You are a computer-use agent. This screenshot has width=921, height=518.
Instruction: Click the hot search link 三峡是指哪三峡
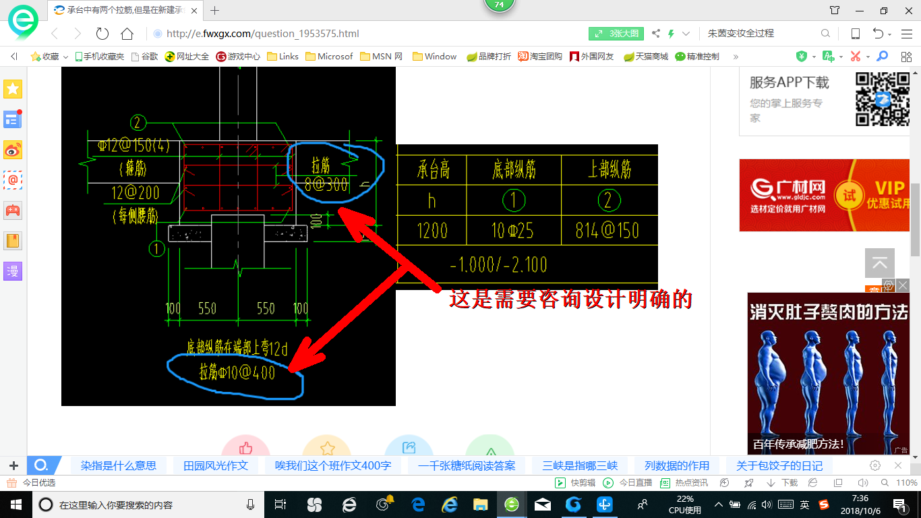[580, 465]
